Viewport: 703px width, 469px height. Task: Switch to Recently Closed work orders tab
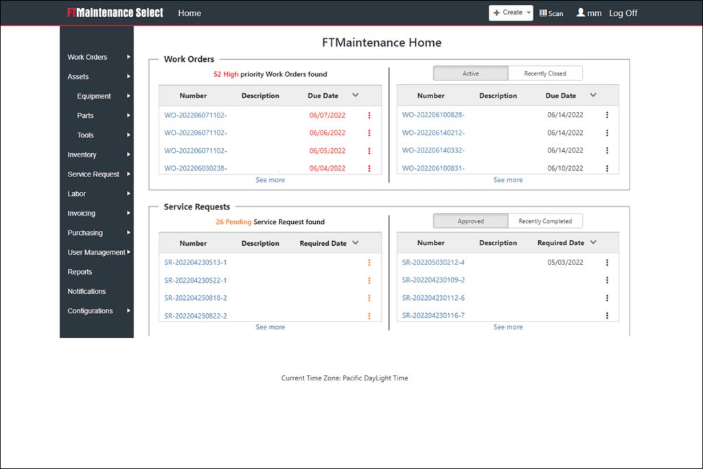point(545,73)
